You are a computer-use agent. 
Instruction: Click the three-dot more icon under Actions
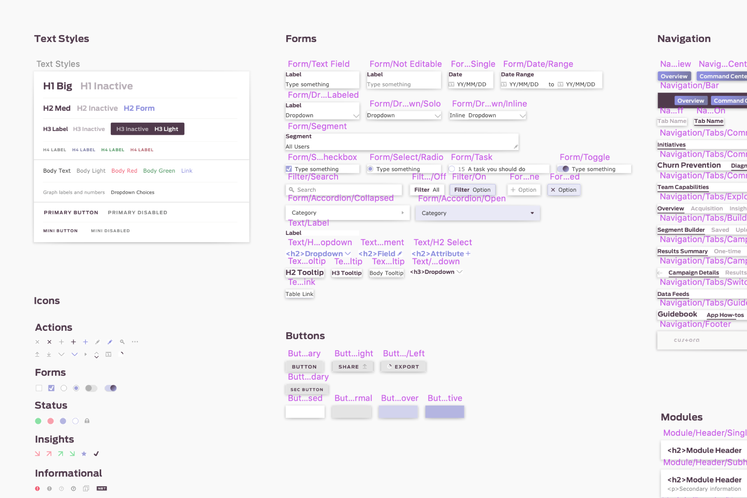[x=135, y=342]
